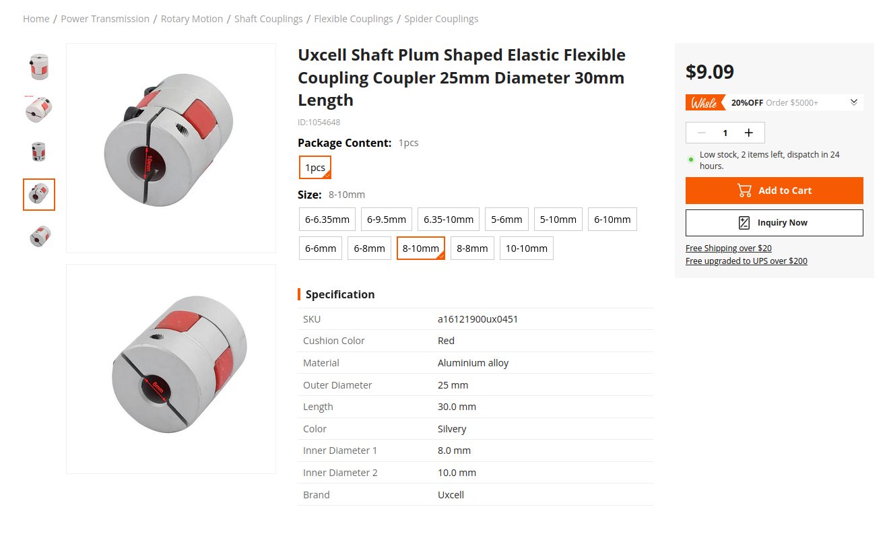Click the shopping cart icon on Add to Cart
The width and height of the screenshot is (887, 534).
coord(744,191)
